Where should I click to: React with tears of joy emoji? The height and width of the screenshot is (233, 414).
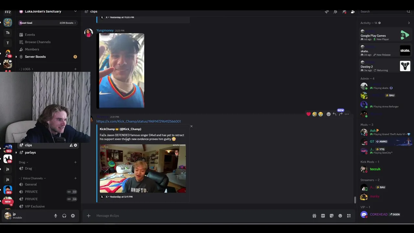(x=321, y=114)
